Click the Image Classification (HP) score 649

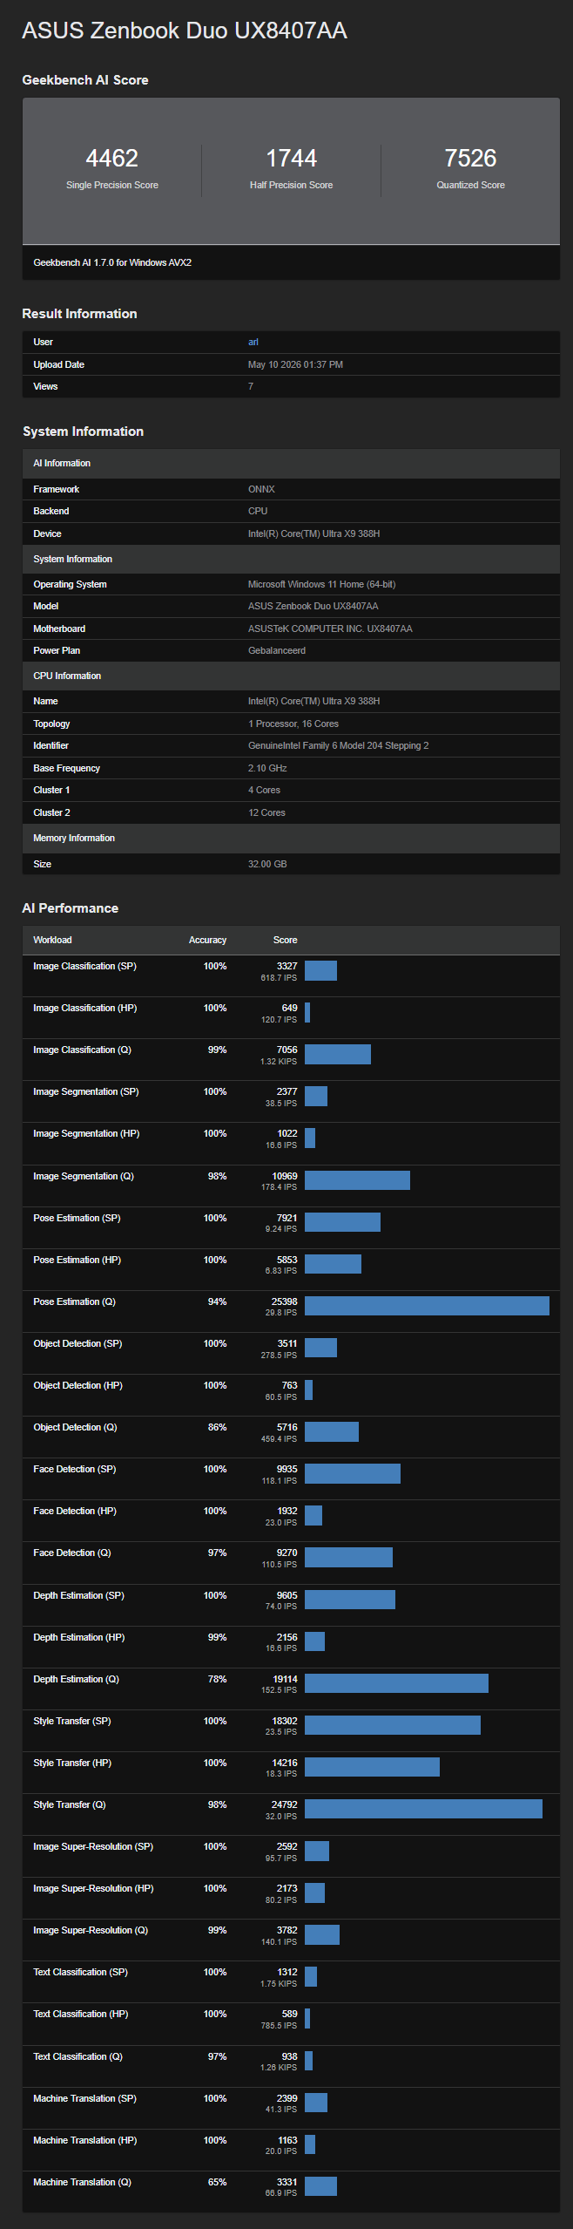[289, 1008]
